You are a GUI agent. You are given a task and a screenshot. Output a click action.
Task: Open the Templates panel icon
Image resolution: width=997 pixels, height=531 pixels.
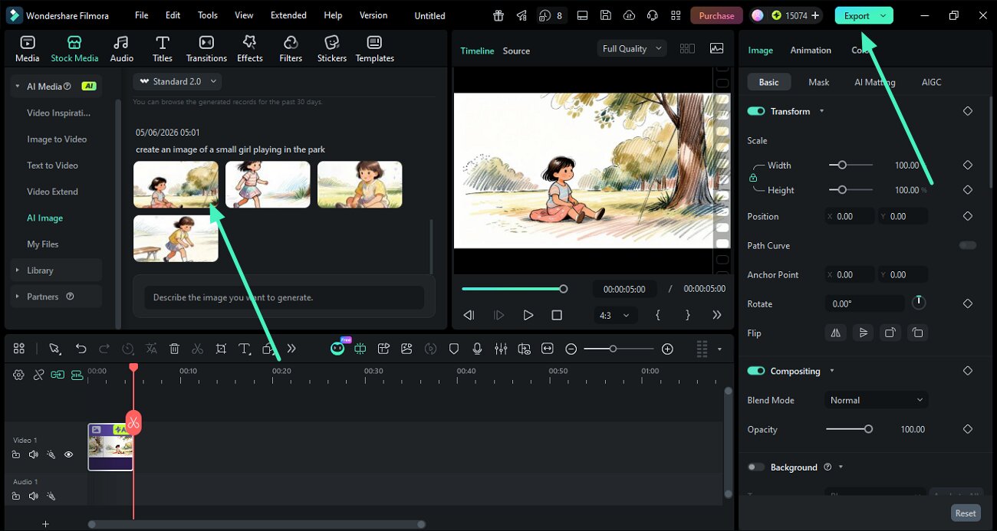(x=374, y=49)
